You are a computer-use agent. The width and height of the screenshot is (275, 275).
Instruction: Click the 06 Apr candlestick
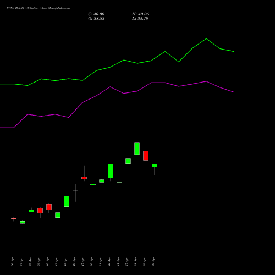pyautogui.click(x=14, y=218)
